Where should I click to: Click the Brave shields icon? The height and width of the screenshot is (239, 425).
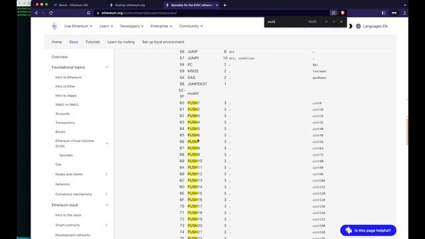(343, 13)
